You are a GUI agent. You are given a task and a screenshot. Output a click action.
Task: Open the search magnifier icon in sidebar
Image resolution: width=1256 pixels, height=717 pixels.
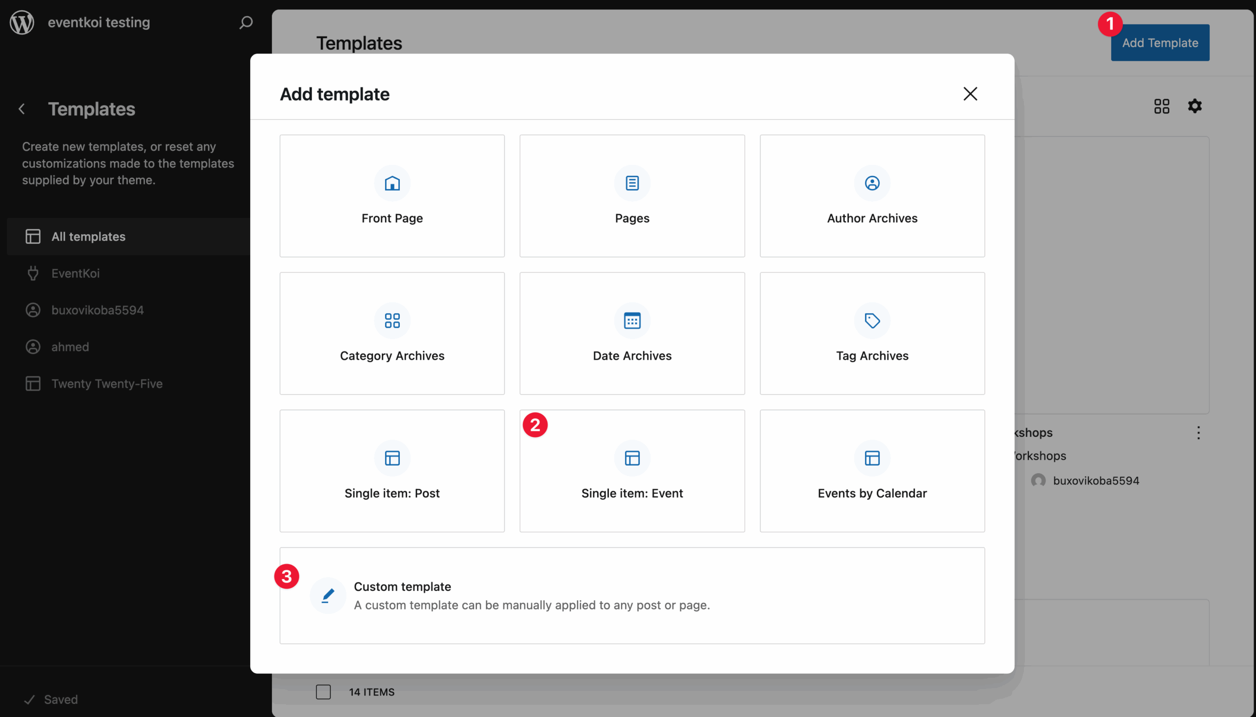(246, 23)
